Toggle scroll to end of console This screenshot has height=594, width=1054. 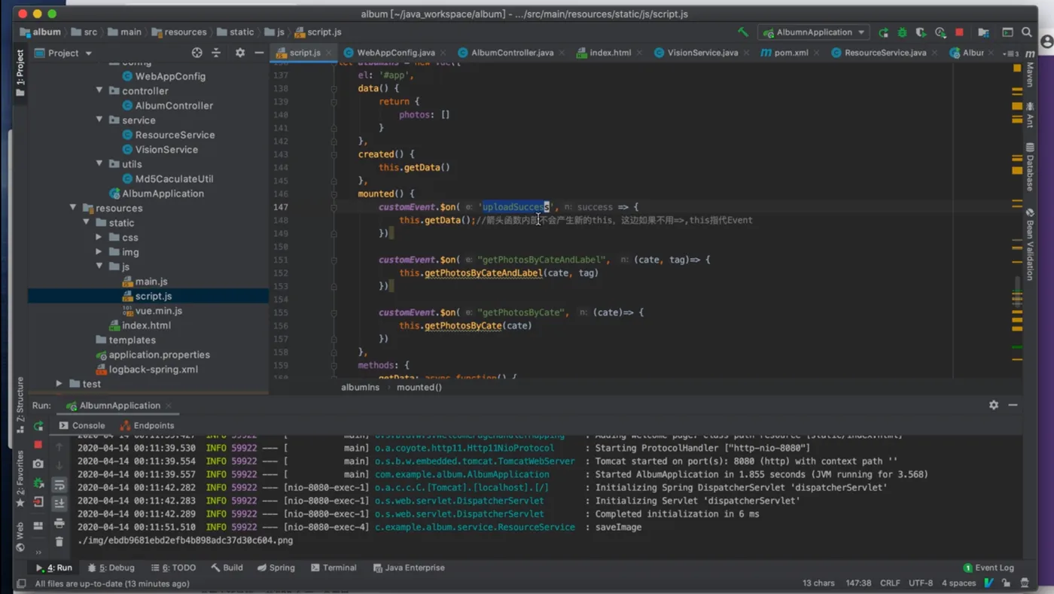[59, 504]
